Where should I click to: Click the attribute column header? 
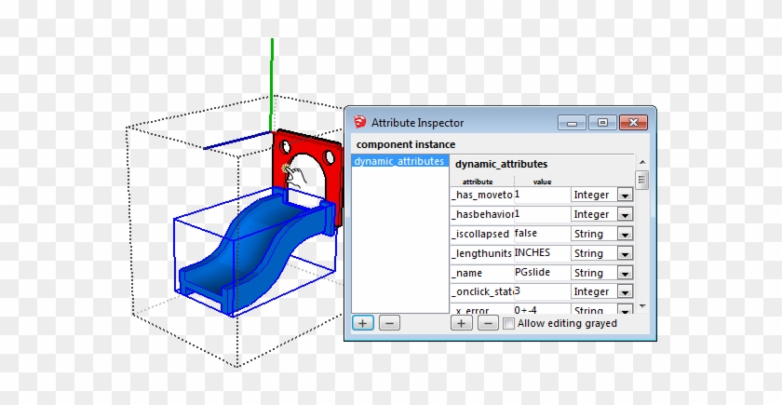pos(478,182)
